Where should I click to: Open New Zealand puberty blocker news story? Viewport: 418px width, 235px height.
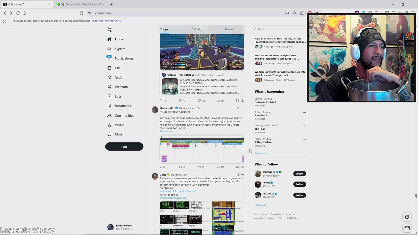280,40
